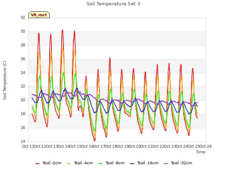Viewport: 227px width, 170px height.
Task: Click the red Tsoil -2cm legend swatch
Action: tap(37, 164)
